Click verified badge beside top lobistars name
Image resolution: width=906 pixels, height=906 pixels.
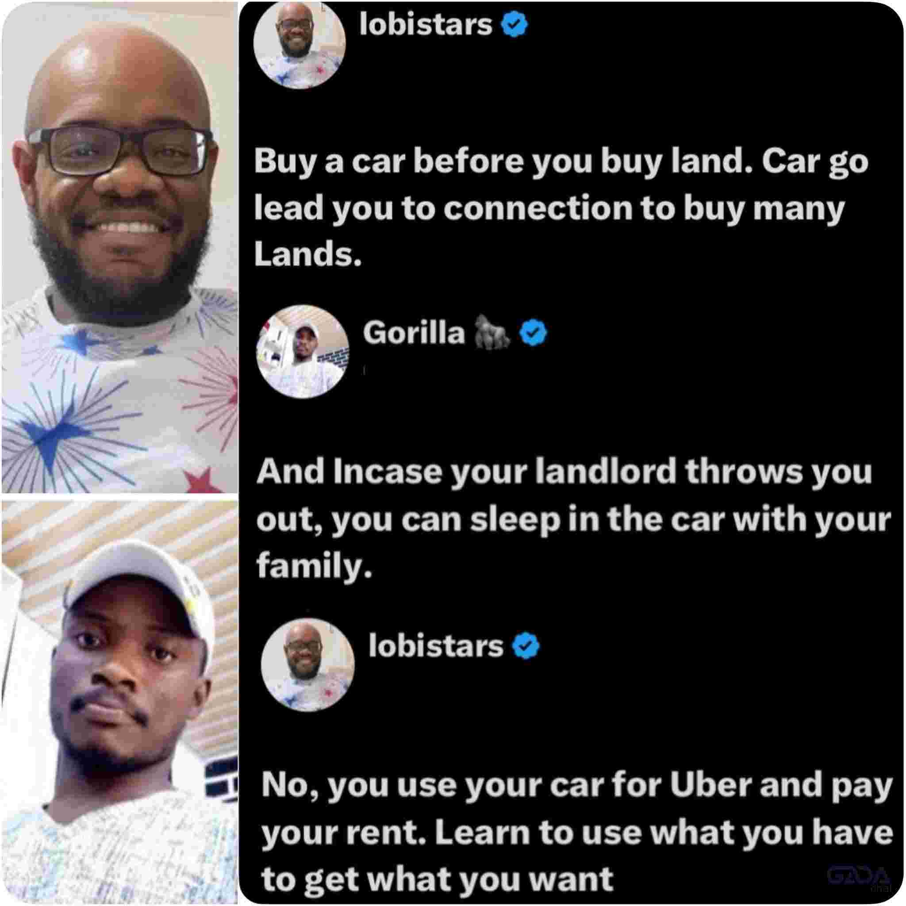pos(515,25)
